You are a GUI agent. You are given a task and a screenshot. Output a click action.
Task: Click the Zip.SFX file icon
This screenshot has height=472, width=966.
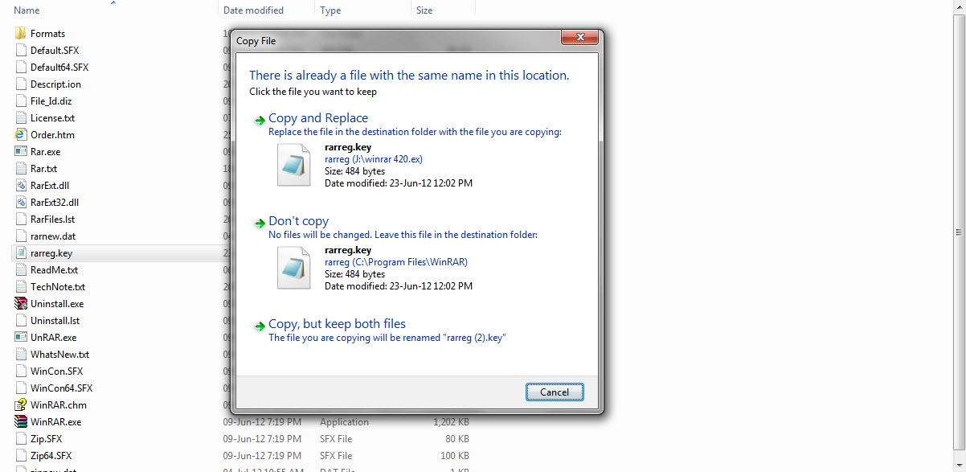pos(21,438)
